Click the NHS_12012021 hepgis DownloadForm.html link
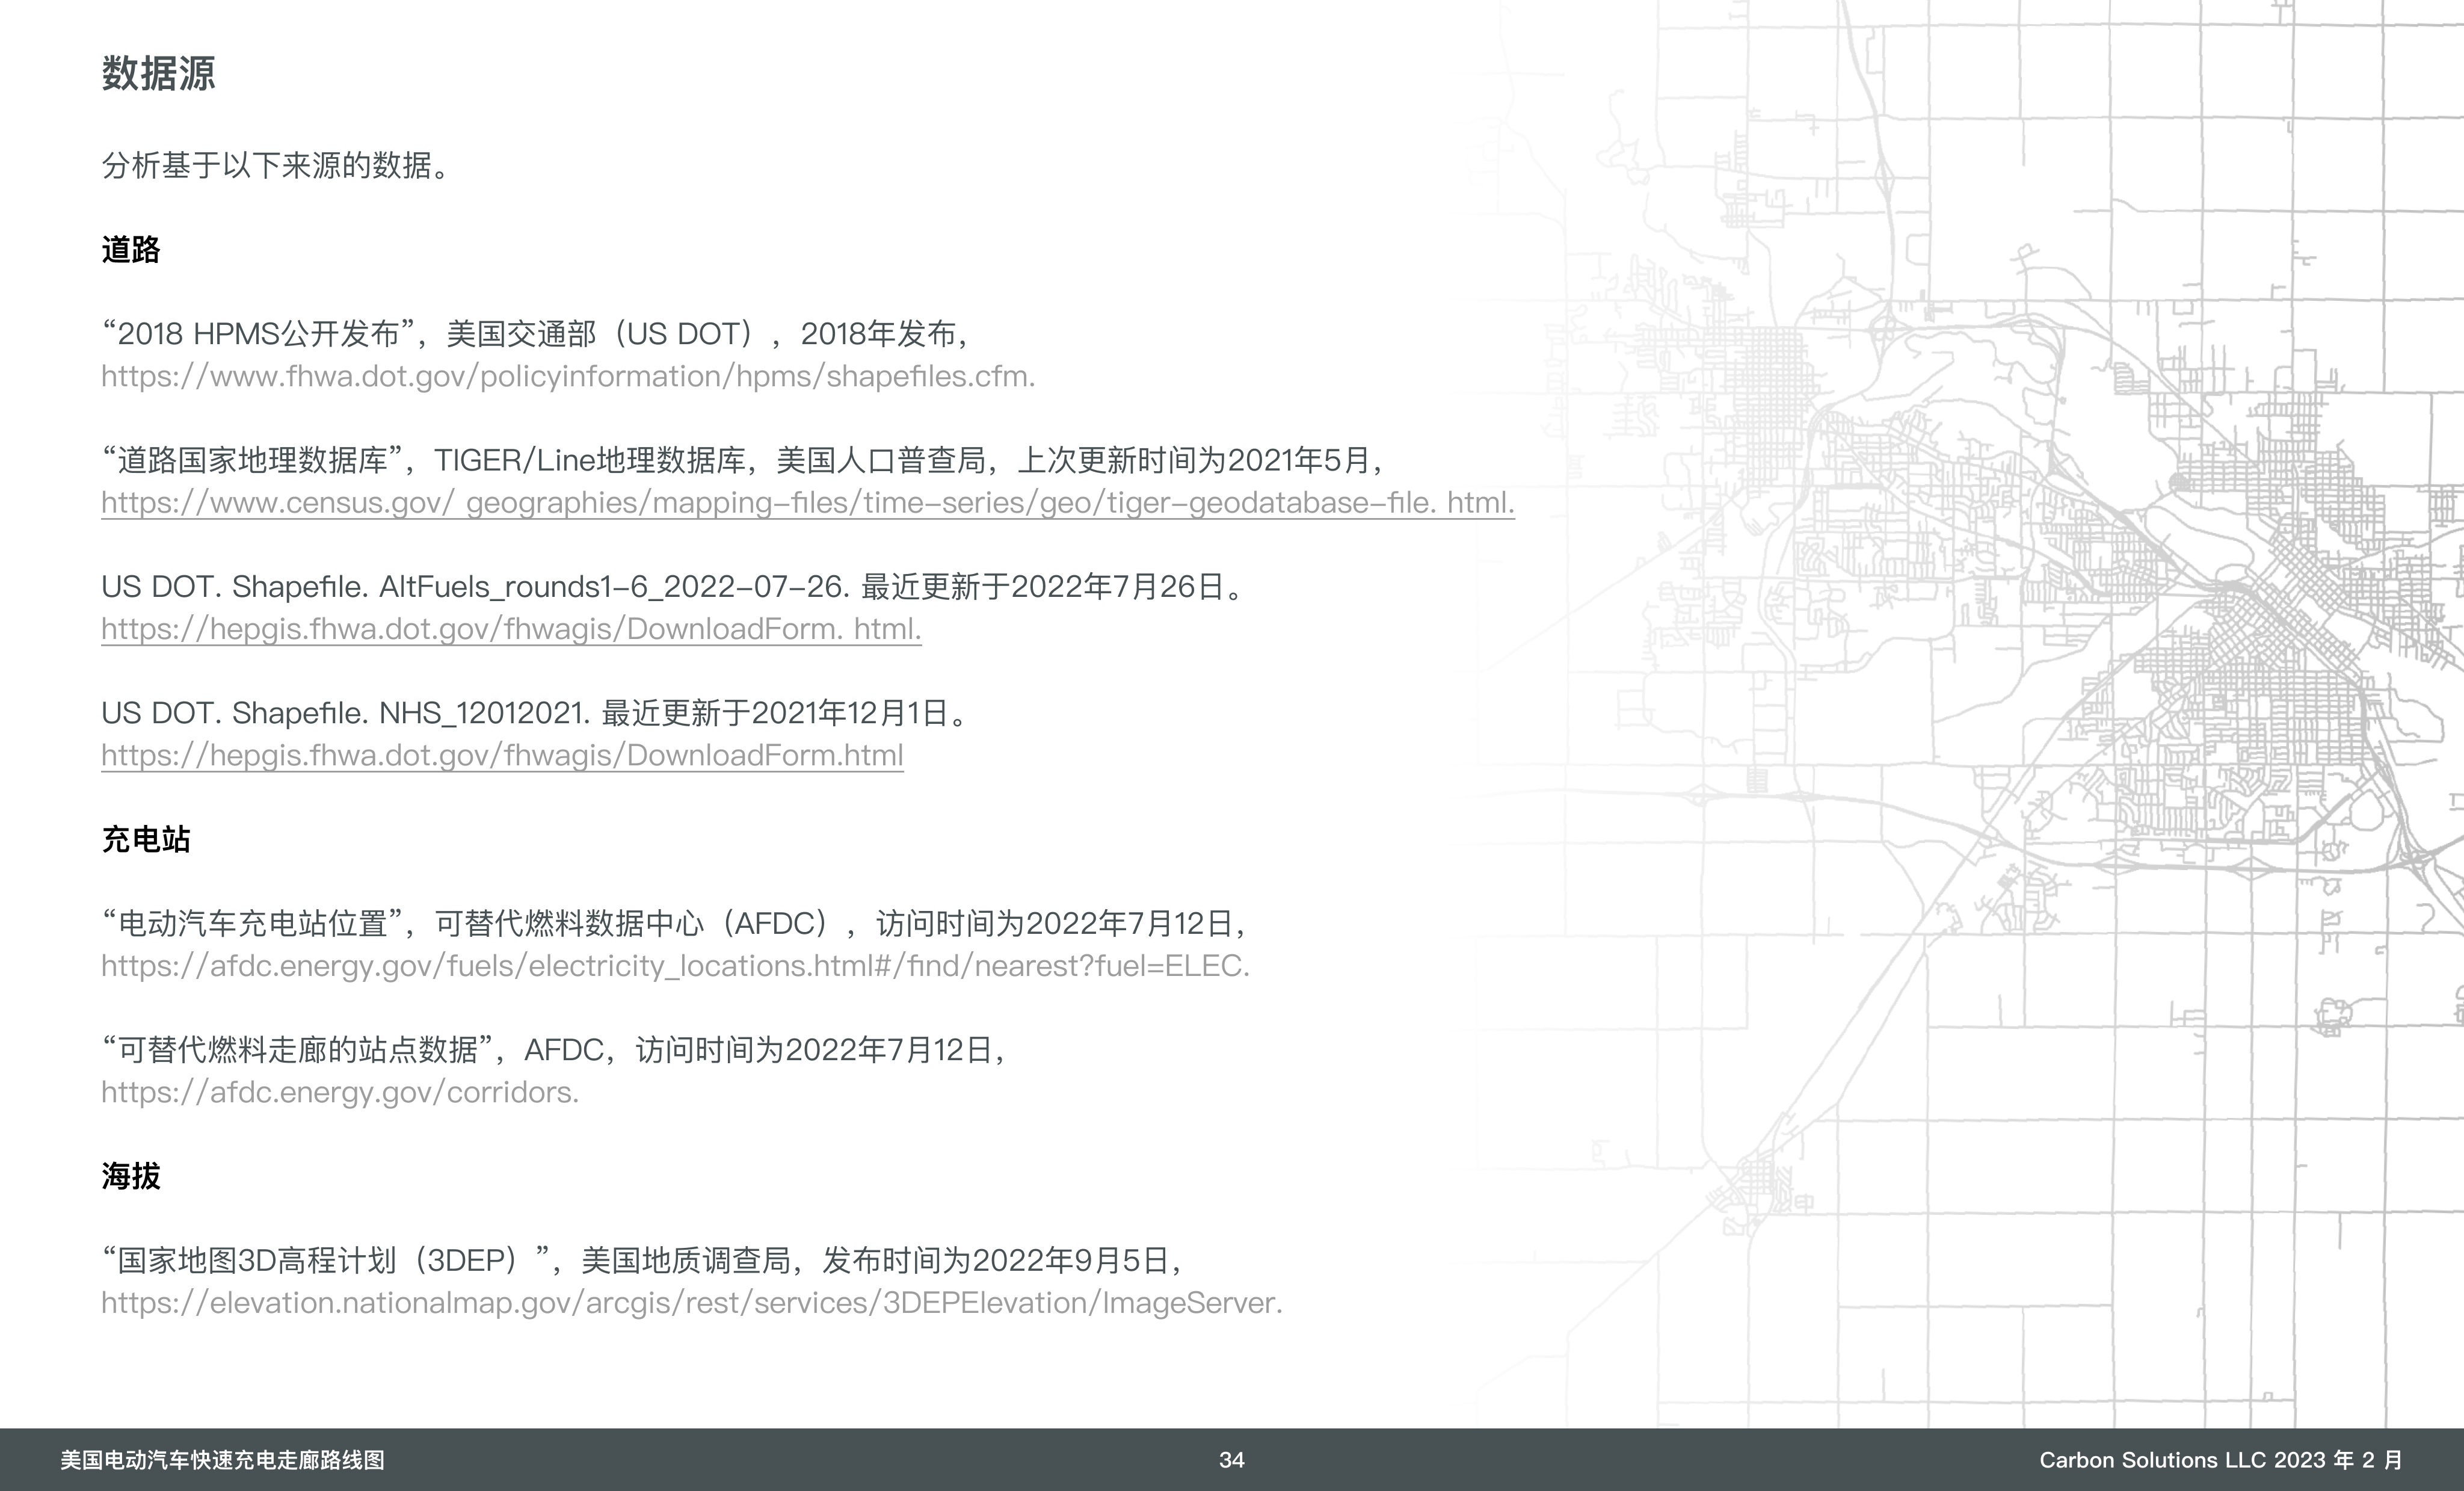Image resolution: width=2464 pixels, height=1491 pixels. click(501, 756)
